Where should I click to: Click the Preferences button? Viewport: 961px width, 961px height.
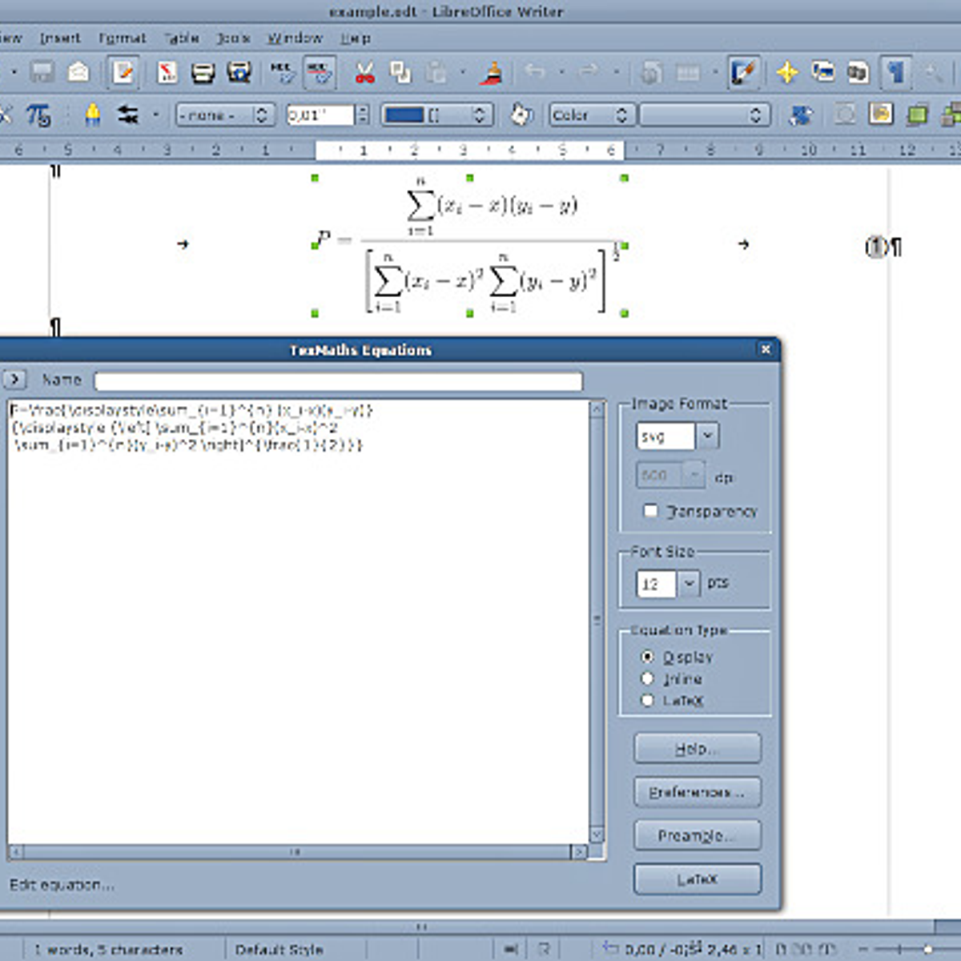[696, 791]
